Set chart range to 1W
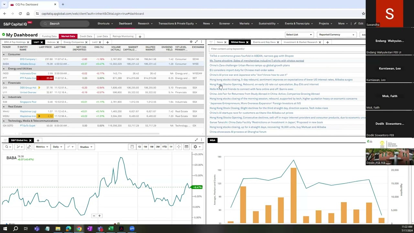This screenshot has width=414, height=233. tap(145, 147)
